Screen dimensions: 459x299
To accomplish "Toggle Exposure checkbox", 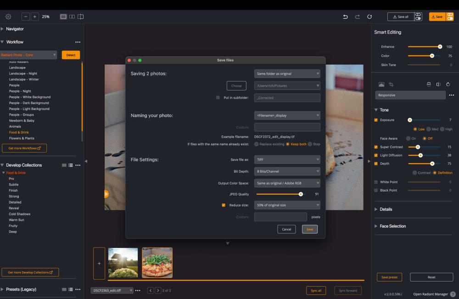I will 376,120.
